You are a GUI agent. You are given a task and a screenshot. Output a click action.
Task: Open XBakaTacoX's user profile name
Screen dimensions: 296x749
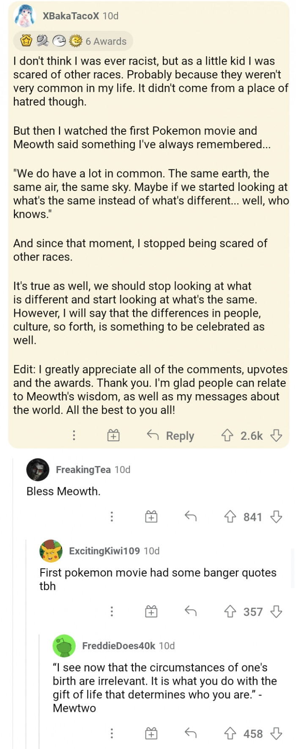point(71,16)
